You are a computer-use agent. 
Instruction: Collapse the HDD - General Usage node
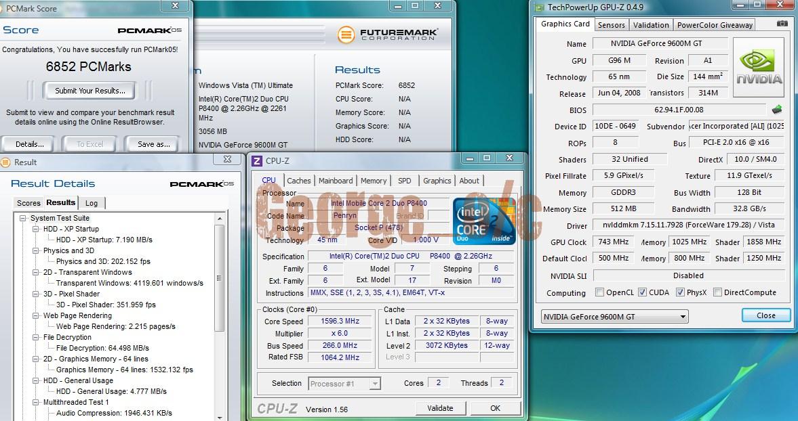[36, 380]
